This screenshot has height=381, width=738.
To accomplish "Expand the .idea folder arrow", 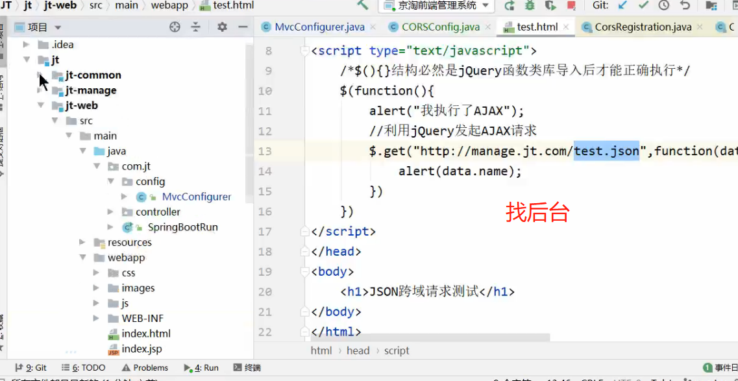I will click(x=27, y=45).
